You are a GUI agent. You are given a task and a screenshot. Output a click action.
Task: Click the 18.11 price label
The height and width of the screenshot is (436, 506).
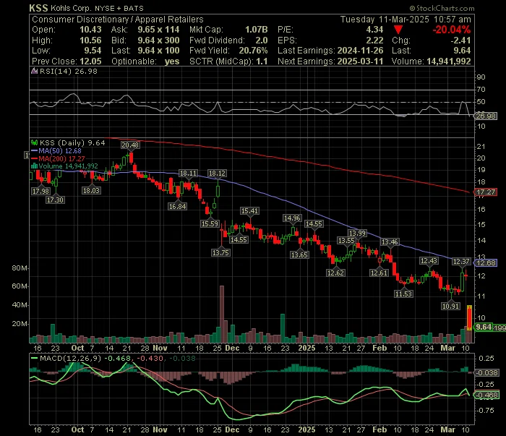[x=188, y=174]
